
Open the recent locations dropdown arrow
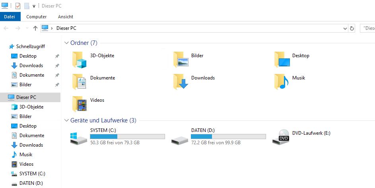pos(27,28)
